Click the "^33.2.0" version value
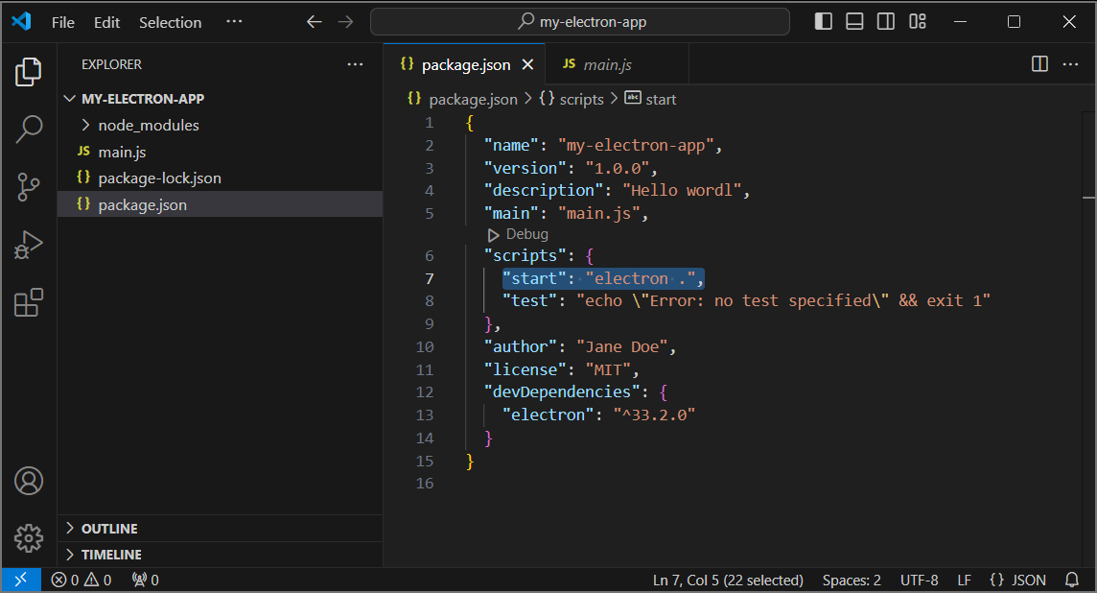Viewport: 1097px width, 593px height. (654, 415)
